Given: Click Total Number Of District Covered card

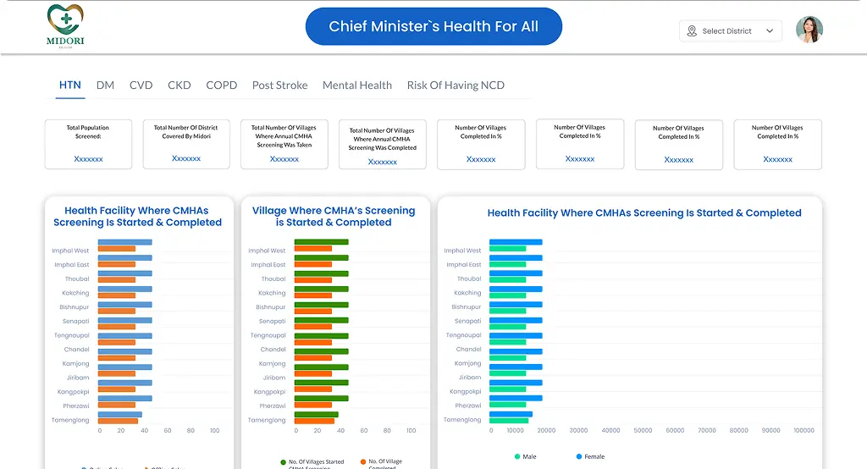Looking at the screenshot, I should tap(186, 144).
